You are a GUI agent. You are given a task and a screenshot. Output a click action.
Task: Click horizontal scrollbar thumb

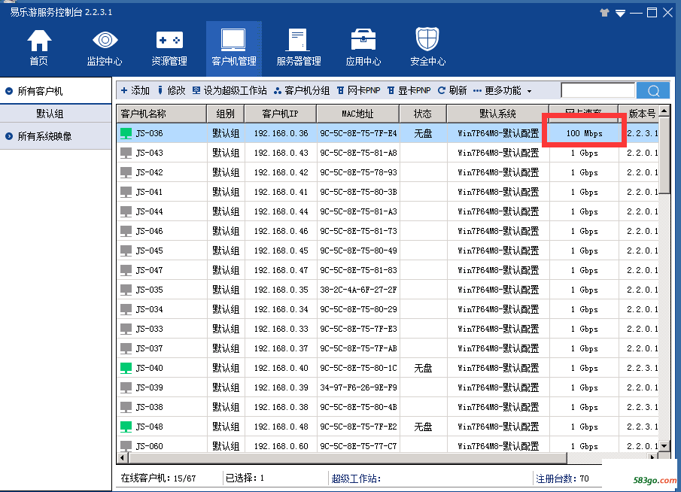pos(348,457)
